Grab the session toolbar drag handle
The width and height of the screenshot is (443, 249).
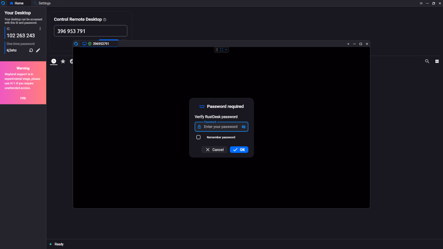217,50
